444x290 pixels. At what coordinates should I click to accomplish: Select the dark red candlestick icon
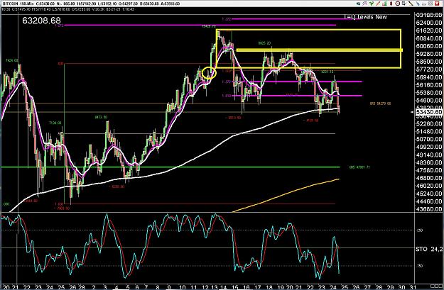[x=391, y=4]
